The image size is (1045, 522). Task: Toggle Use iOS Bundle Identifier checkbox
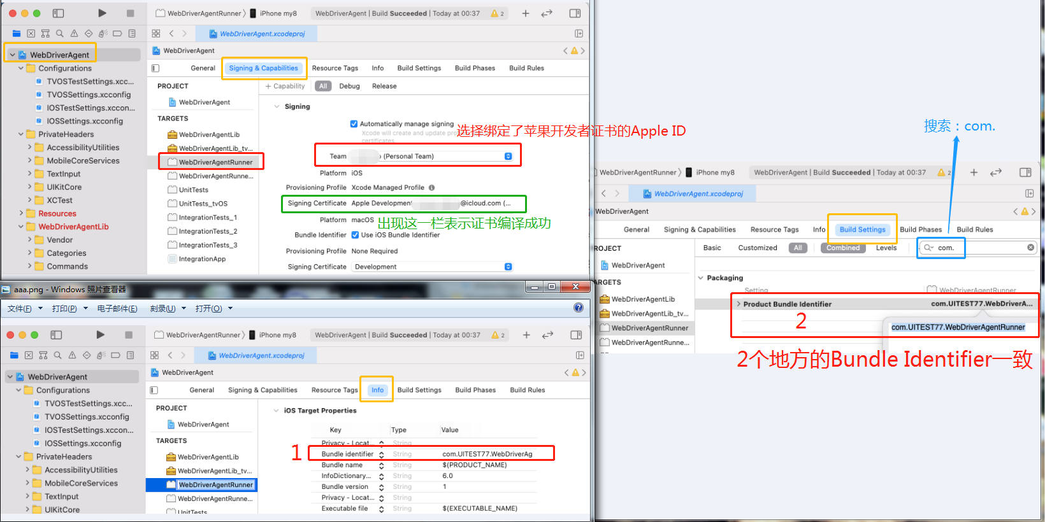coord(355,234)
